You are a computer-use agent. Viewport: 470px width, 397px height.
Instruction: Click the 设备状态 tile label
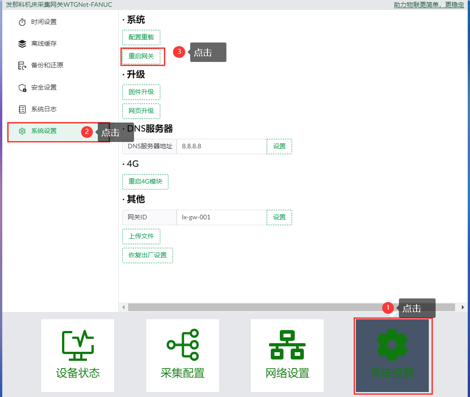[78, 373]
